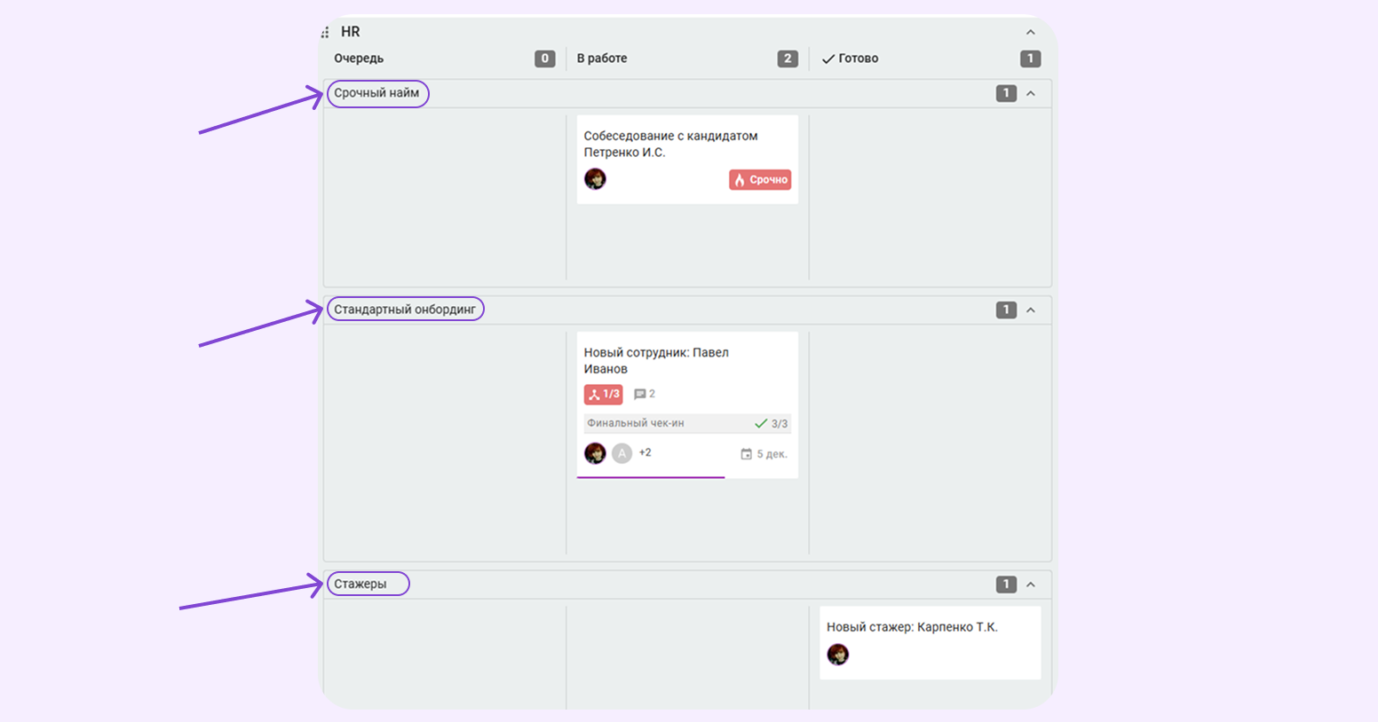Click the gray 'A' avatar on Иванов card
The width and height of the screenshot is (1378, 722).
click(622, 453)
